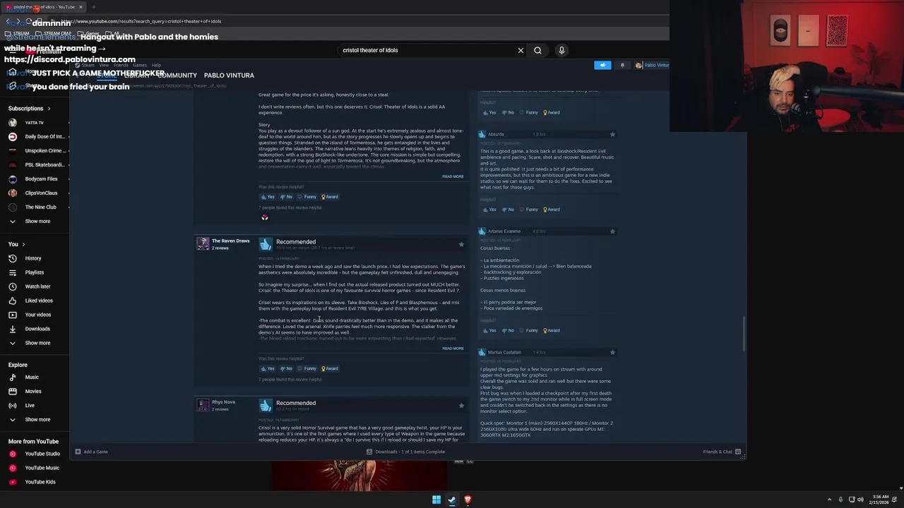Click Add a Game in Steam

click(92, 452)
